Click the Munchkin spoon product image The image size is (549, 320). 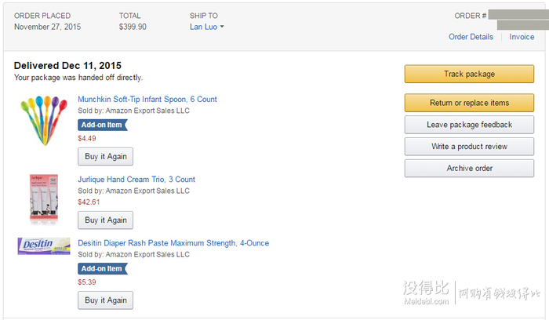click(x=44, y=121)
